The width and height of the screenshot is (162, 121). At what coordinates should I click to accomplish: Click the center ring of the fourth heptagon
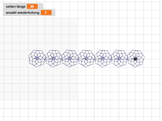86,58
